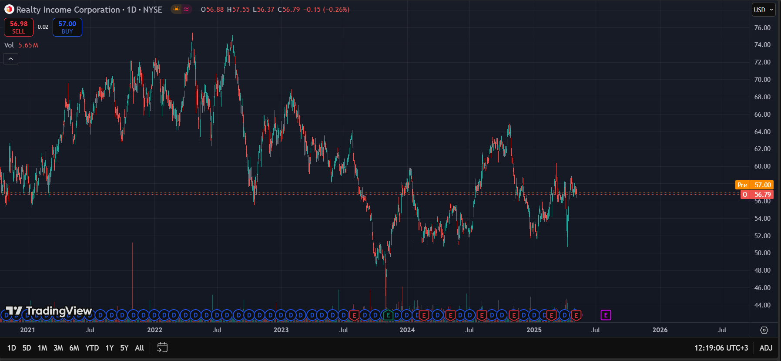Collapse the indicator legend with the chevron
Image resolution: width=781 pixels, height=361 pixels.
(11, 59)
